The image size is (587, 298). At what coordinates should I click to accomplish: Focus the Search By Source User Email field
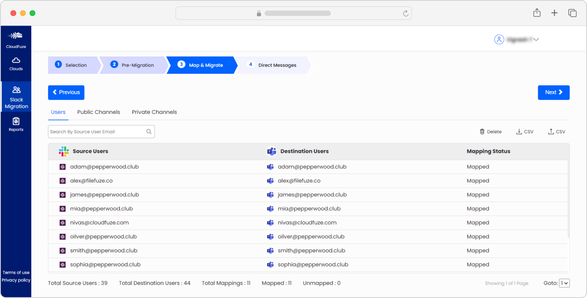click(101, 132)
